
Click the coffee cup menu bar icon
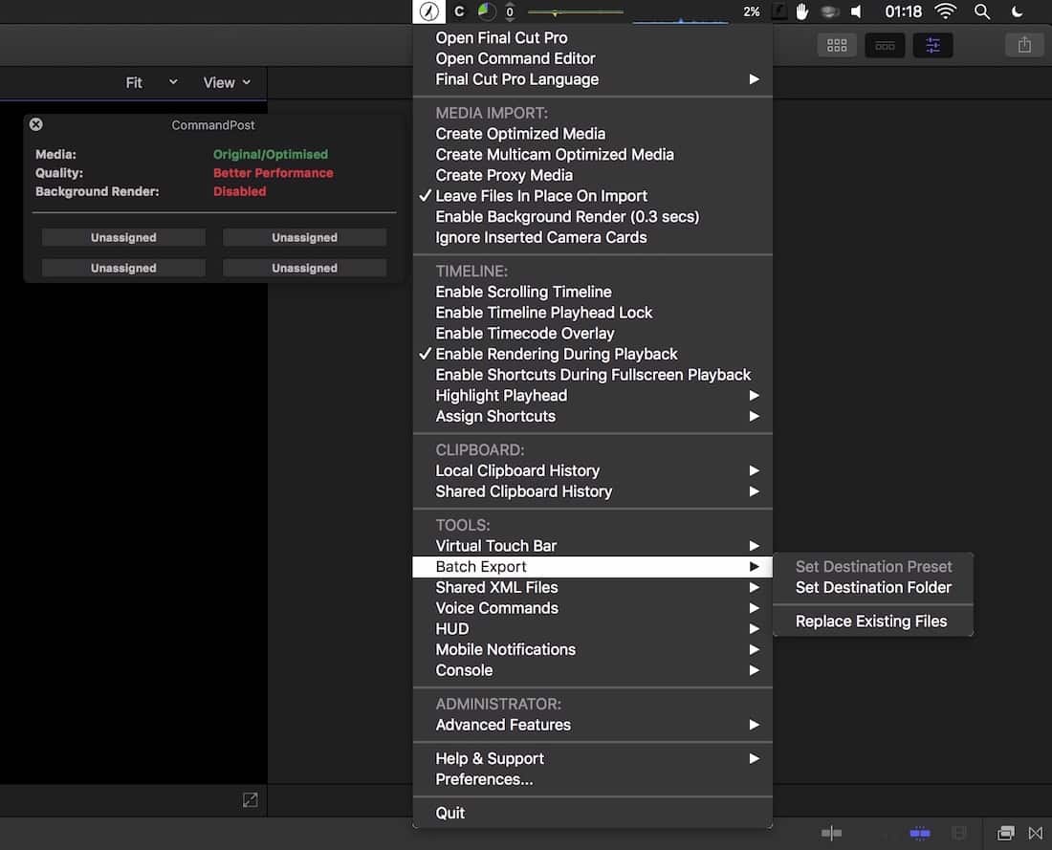(830, 11)
